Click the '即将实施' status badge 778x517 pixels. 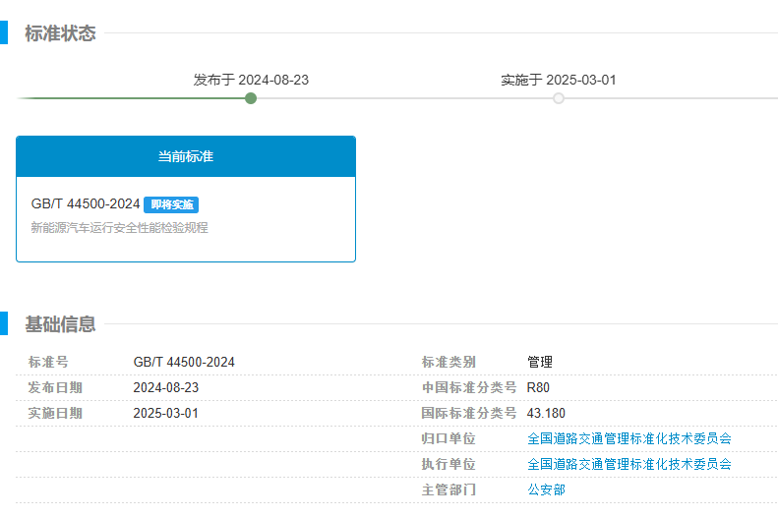(x=171, y=204)
